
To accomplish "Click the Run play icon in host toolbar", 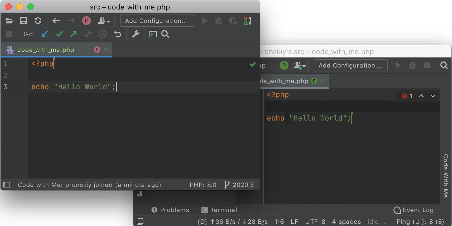I will [205, 21].
